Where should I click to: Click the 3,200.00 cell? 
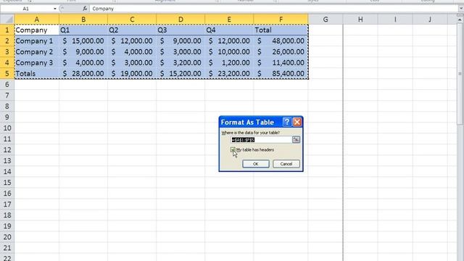(181, 63)
